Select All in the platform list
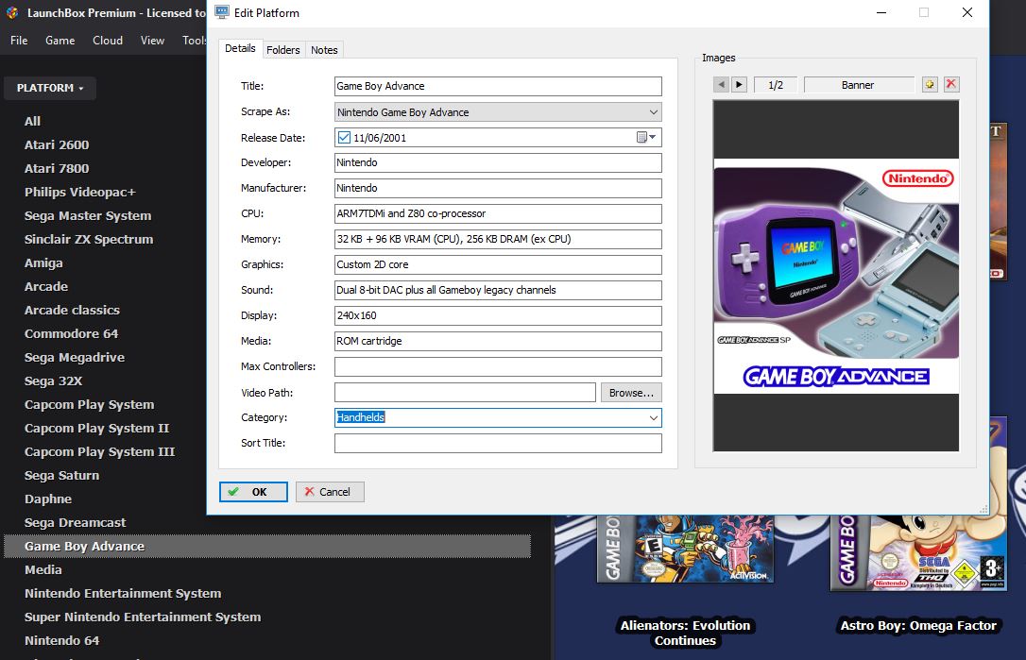Screen dimensions: 1026x660 tap(32, 121)
